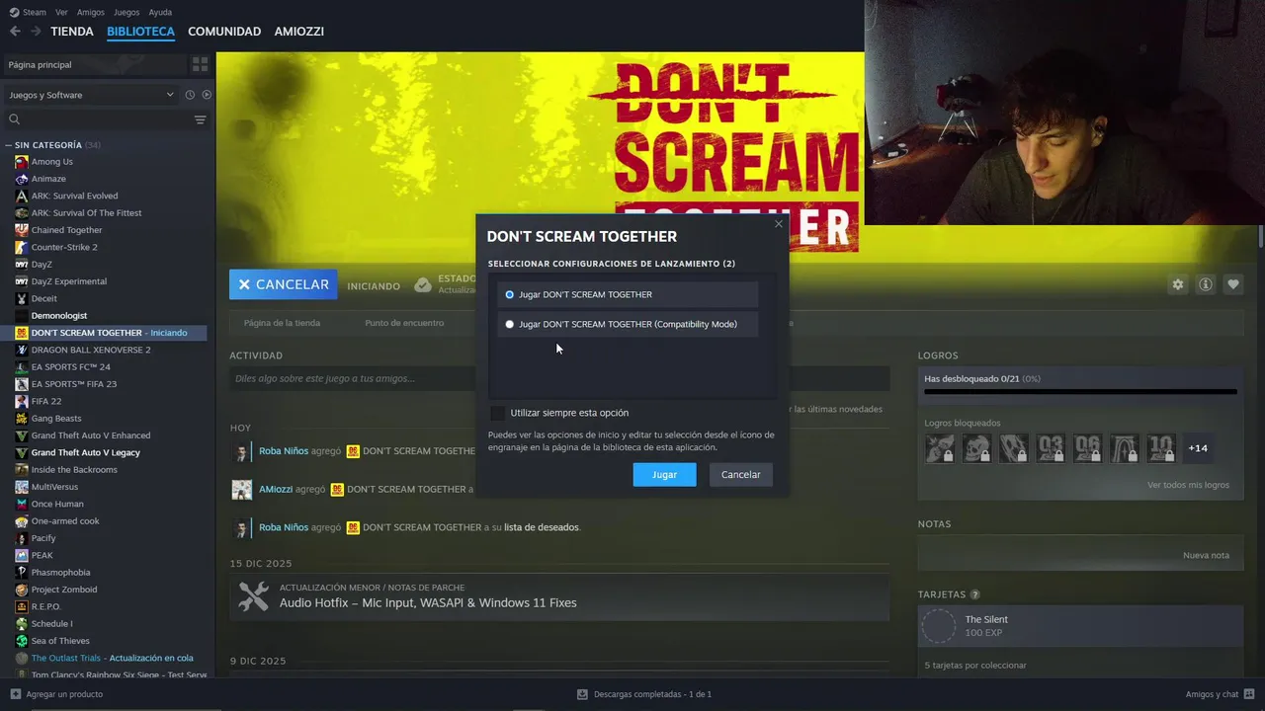1265x711 pixels.
Task: Add game to favorites heart icon
Action: pyautogui.click(x=1233, y=284)
